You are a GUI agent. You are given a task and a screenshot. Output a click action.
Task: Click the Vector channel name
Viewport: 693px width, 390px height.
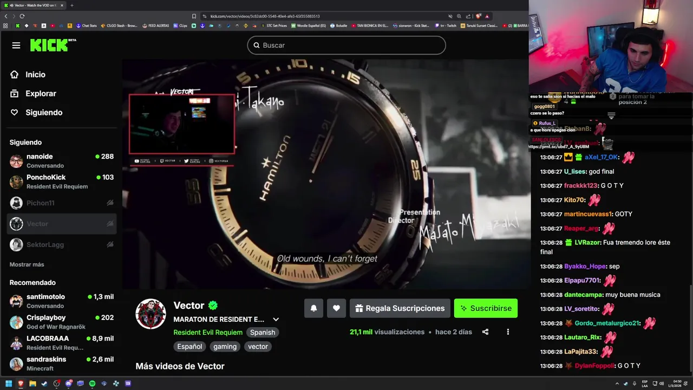click(x=189, y=305)
